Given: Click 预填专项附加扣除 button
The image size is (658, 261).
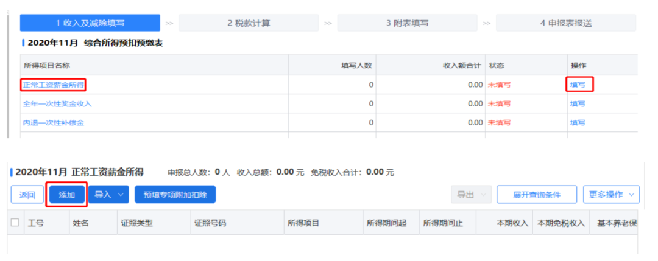Looking at the screenshot, I should click(x=175, y=195).
